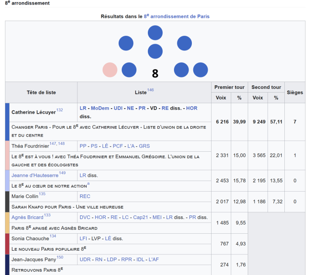Open Agnès Bricard's article link
Viewport: 310px width, 275px height.
coord(27,217)
